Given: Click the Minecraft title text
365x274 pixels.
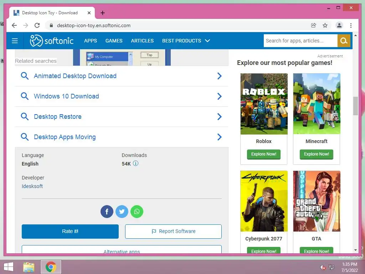Looking at the screenshot, I should click(317, 141).
